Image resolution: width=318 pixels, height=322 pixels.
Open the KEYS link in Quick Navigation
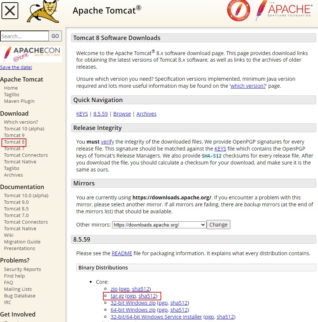click(82, 114)
